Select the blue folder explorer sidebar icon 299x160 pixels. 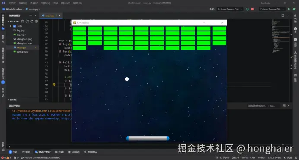[3, 28]
